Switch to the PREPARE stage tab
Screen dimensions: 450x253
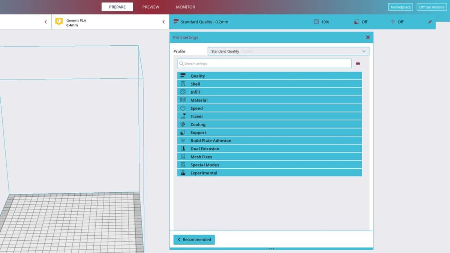(117, 7)
